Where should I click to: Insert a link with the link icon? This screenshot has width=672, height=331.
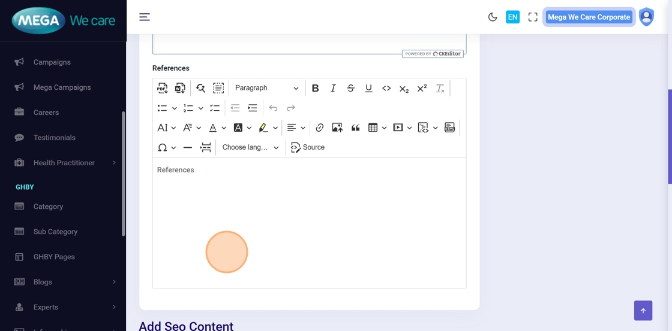(x=320, y=127)
